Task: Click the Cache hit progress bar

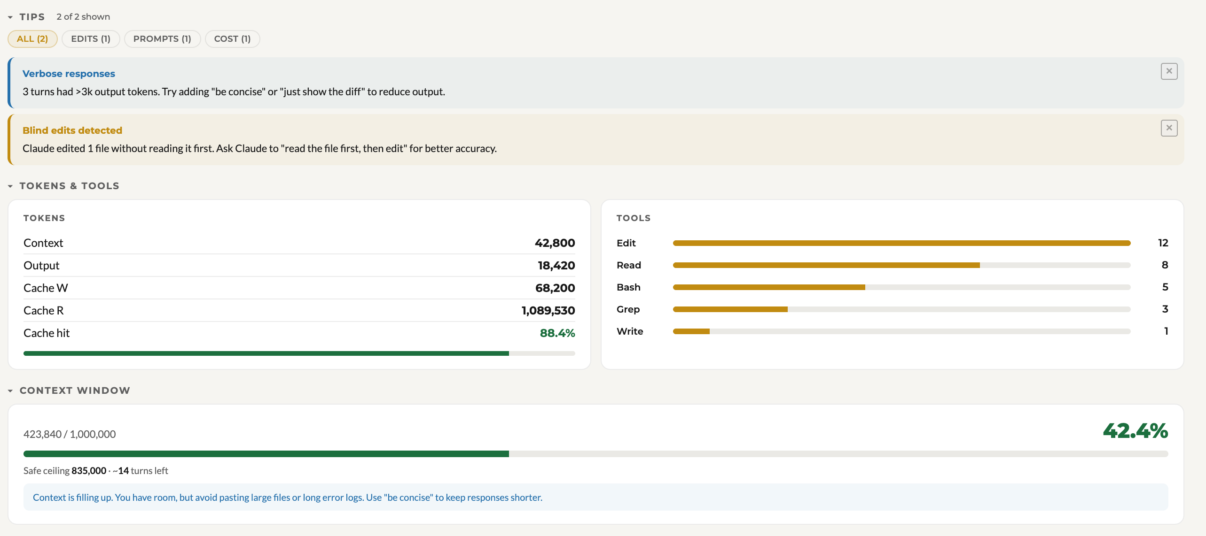Action: pyautogui.click(x=299, y=353)
